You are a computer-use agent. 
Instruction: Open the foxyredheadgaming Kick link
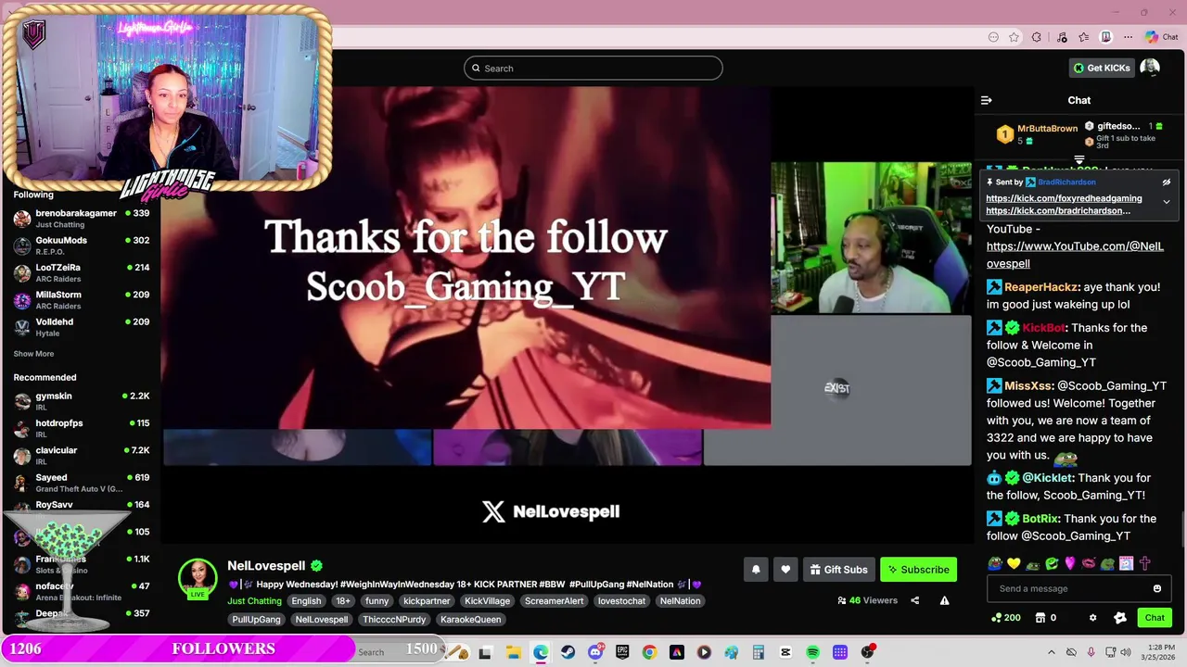pyautogui.click(x=1064, y=198)
